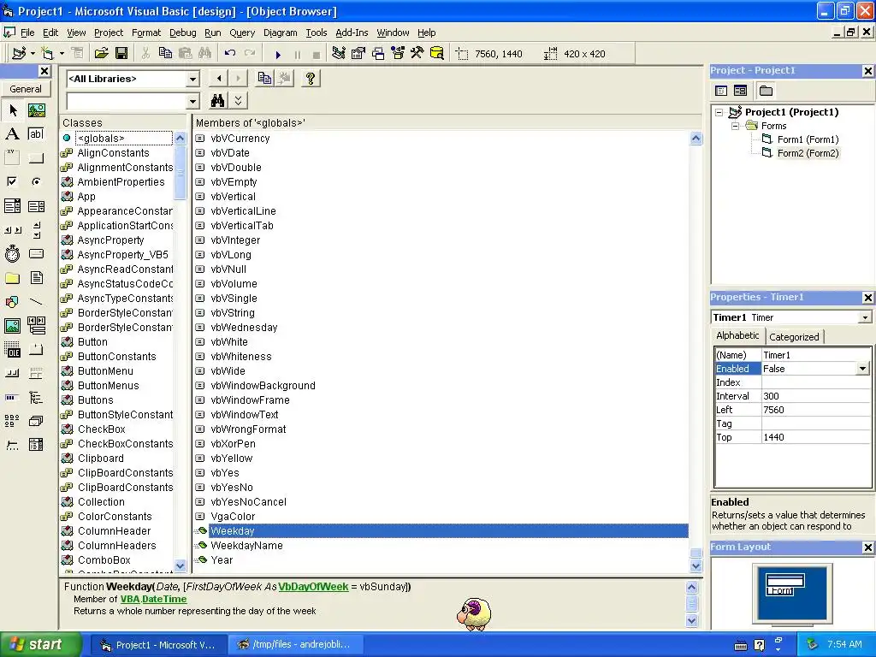Click View Object in the Project panel
The width and height of the screenshot is (876, 657).
[740, 91]
